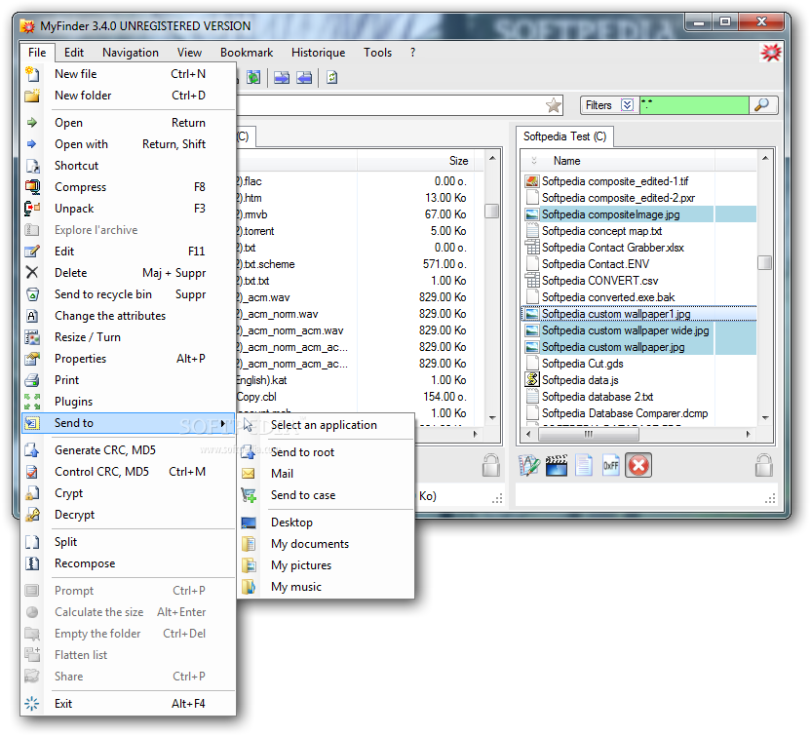Choose New folder from the File menu

pos(129,96)
